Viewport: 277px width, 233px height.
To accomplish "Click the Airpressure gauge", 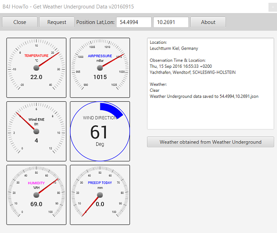I will [100, 68].
